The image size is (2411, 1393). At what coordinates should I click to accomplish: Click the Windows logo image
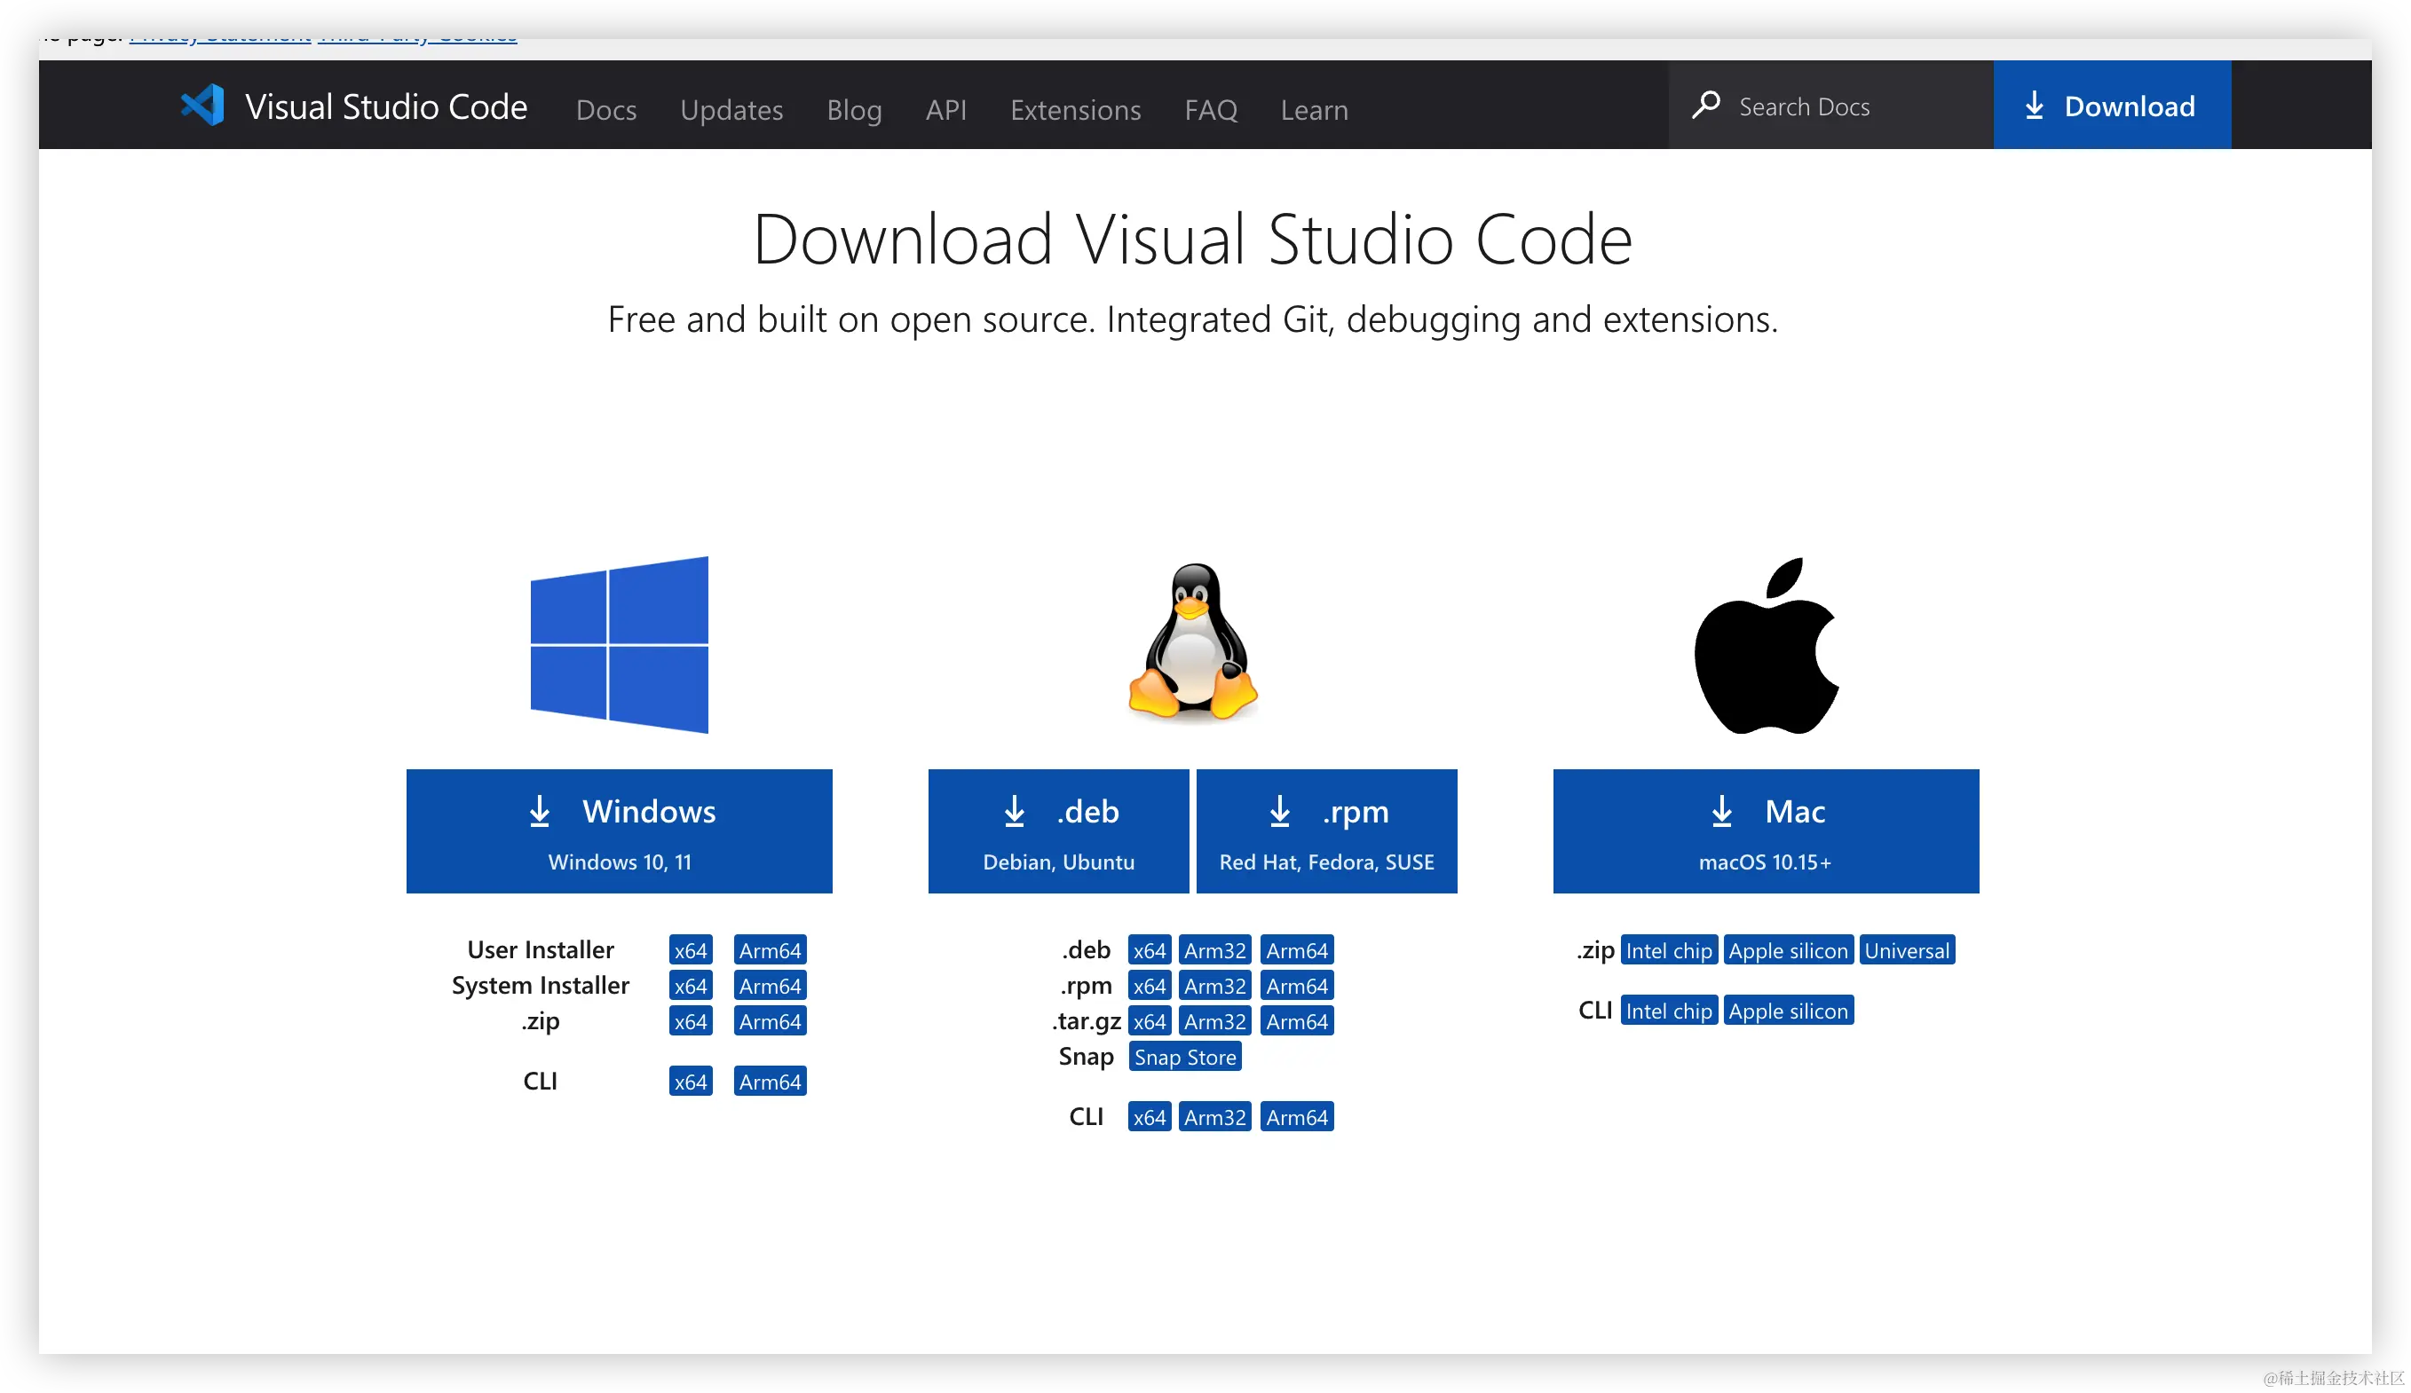[x=619, y=645]
